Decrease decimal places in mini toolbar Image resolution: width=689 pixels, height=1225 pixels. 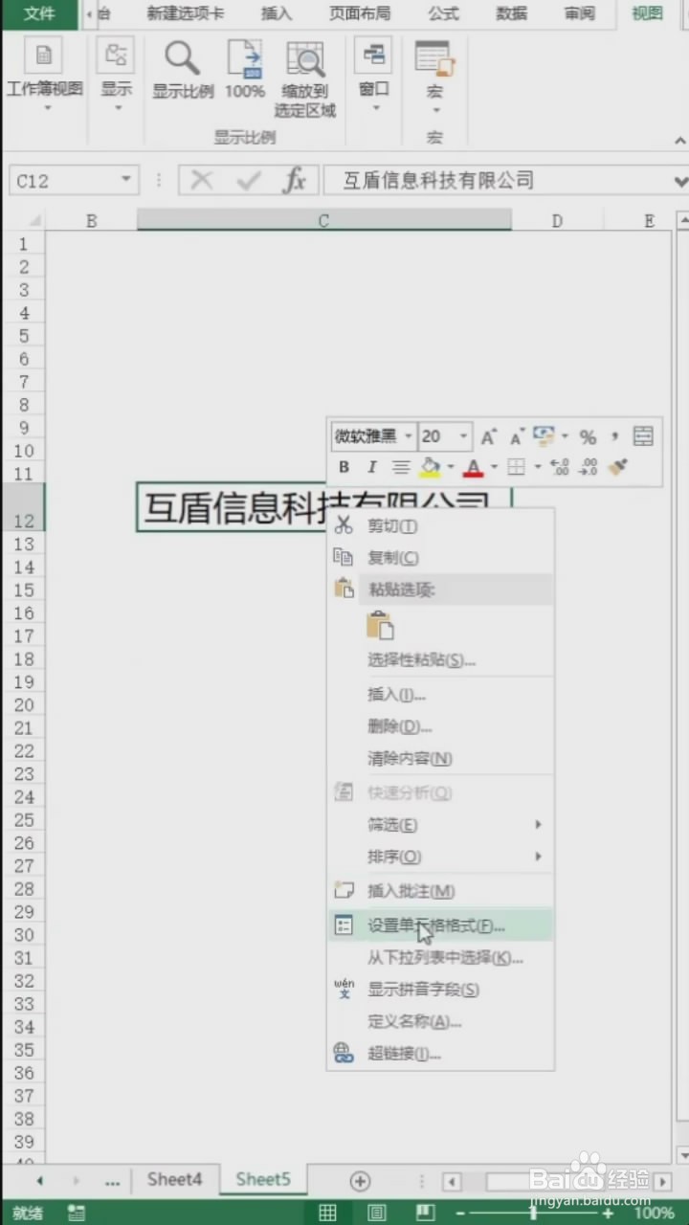click(589, 467)
